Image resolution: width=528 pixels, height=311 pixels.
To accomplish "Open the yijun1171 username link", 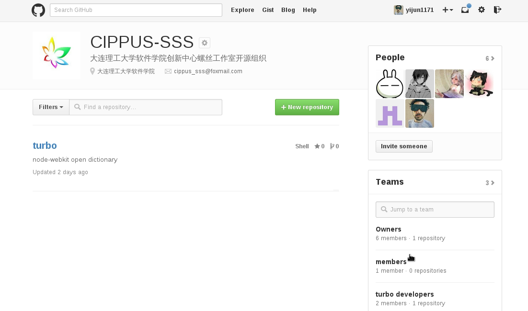I will coord(420,10).
